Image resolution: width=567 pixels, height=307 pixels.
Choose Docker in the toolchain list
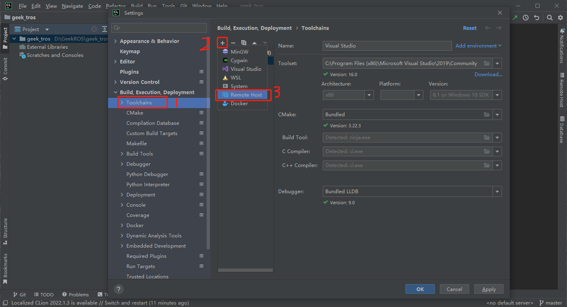239,104
